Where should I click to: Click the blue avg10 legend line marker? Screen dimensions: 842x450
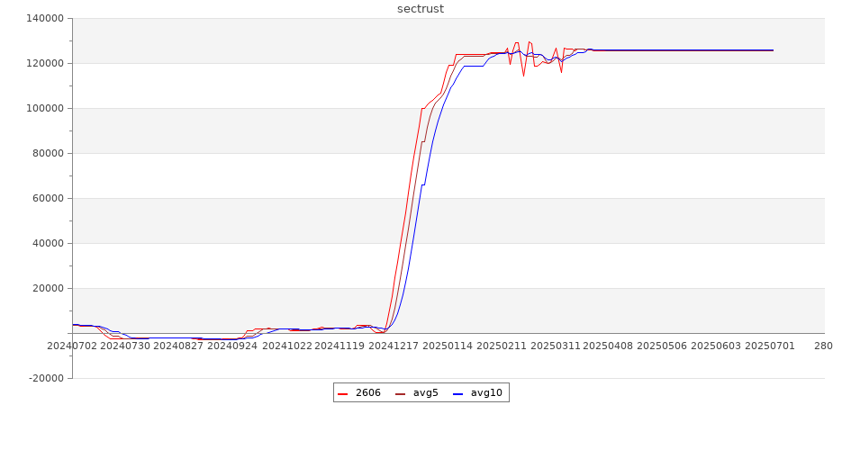click(x=458, y=393)
